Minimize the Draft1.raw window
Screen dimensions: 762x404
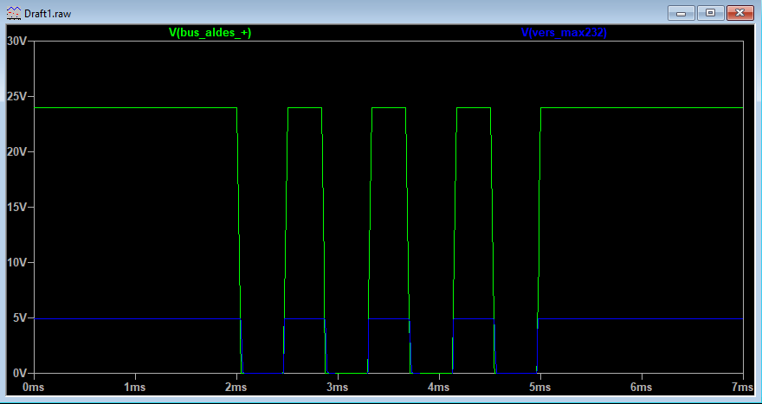(681, 13)
